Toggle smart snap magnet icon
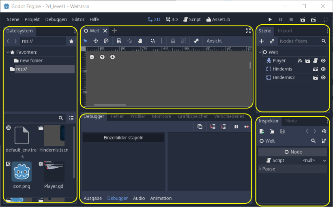 [153, 41]
